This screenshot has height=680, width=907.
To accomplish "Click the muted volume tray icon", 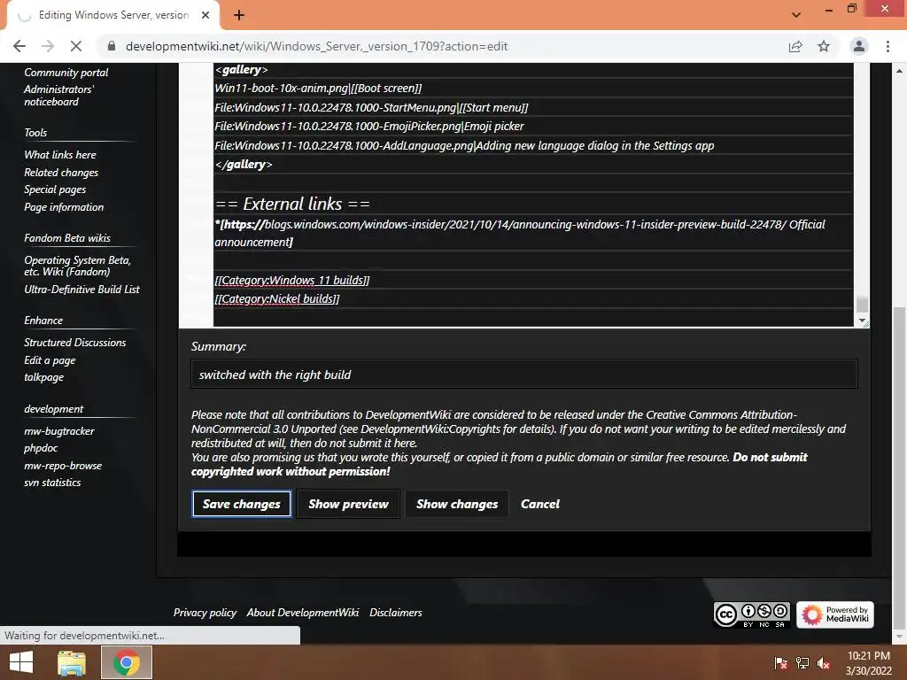I will tap(824, 663).
